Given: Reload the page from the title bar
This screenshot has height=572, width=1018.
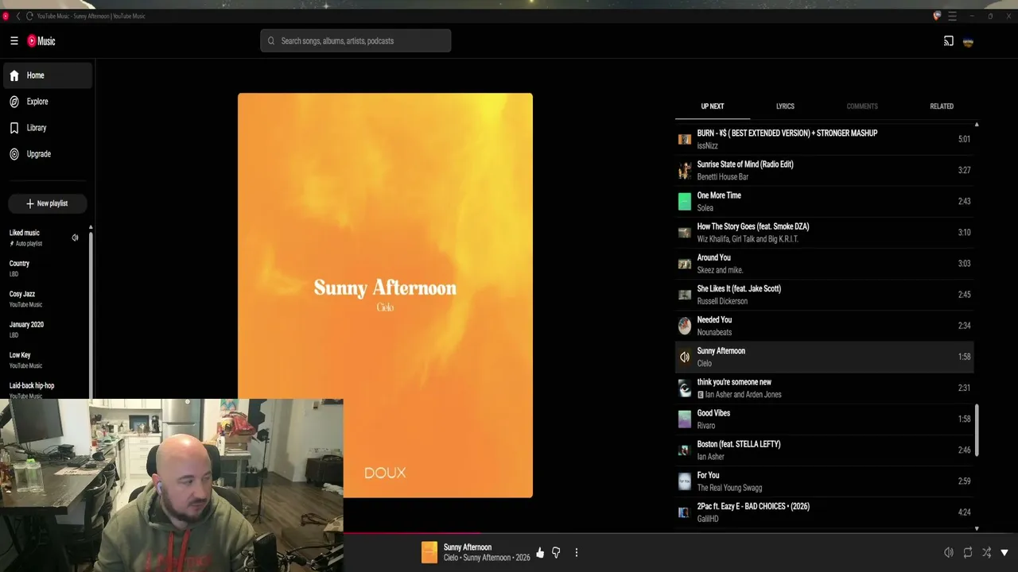Looking at the screenshot, I should point(29,16).
